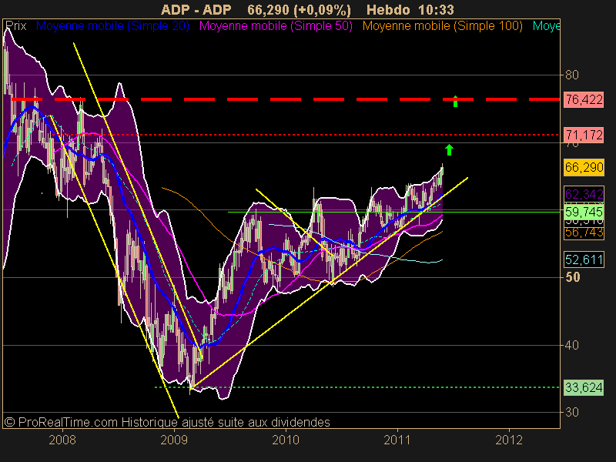The width and height of the screenshot is (616, 462).
Task: Click the 2010 label on the time axis
Action: coord(286,440)
